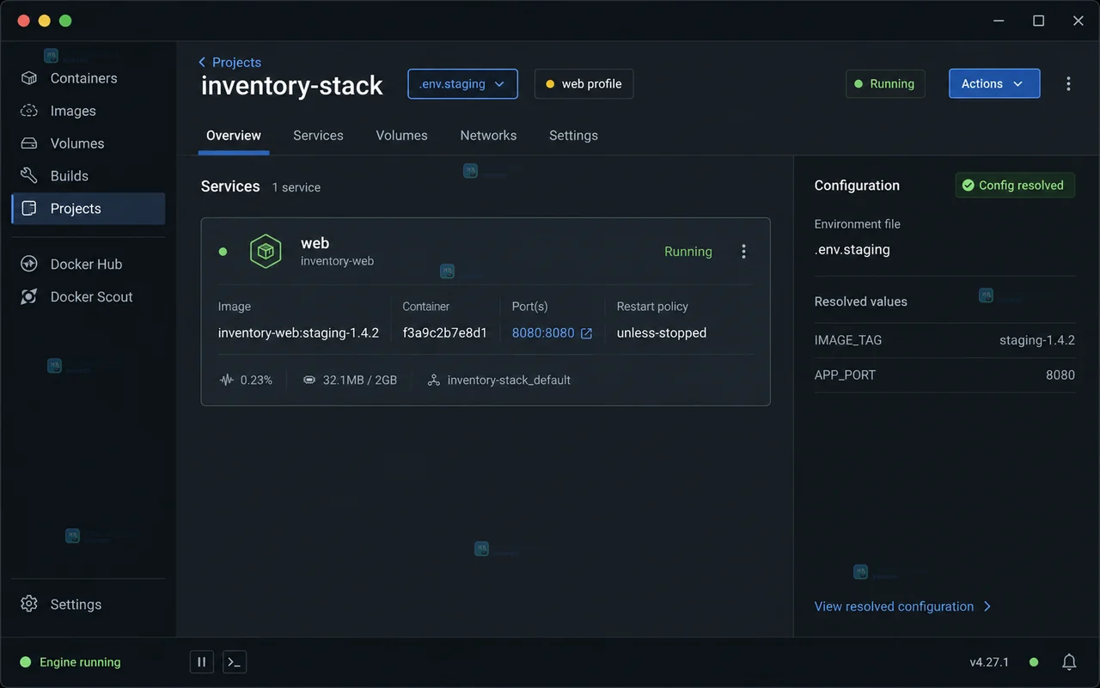This screenshot has width=1100, height=688.
Task: Switch to the project Settings tab
Action: 573,136
